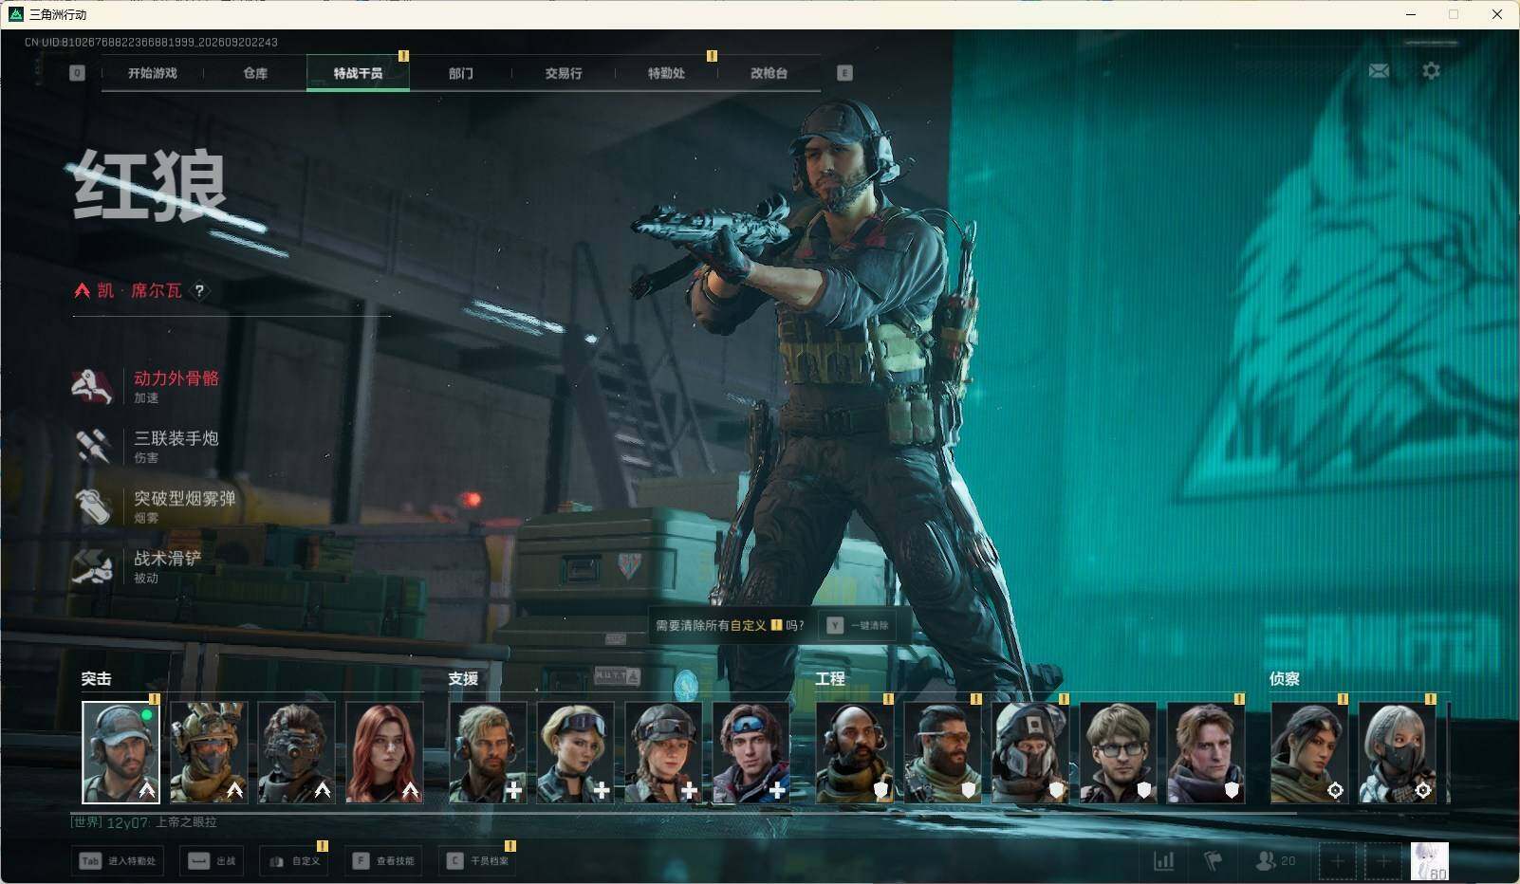Select the bearded headset man 支援 operator
Screen dimensions: 1520x884
[488, 752]
